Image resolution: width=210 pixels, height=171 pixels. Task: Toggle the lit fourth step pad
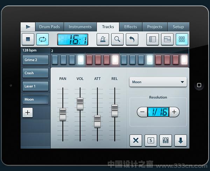81,60
